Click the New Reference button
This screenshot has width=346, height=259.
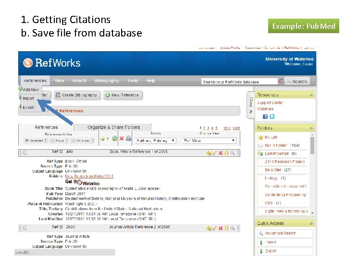(123, 95)
